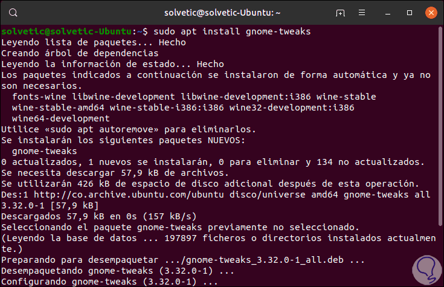Click the package 'wine64-development'
444x287 pixels.
[x=61, y=118]
